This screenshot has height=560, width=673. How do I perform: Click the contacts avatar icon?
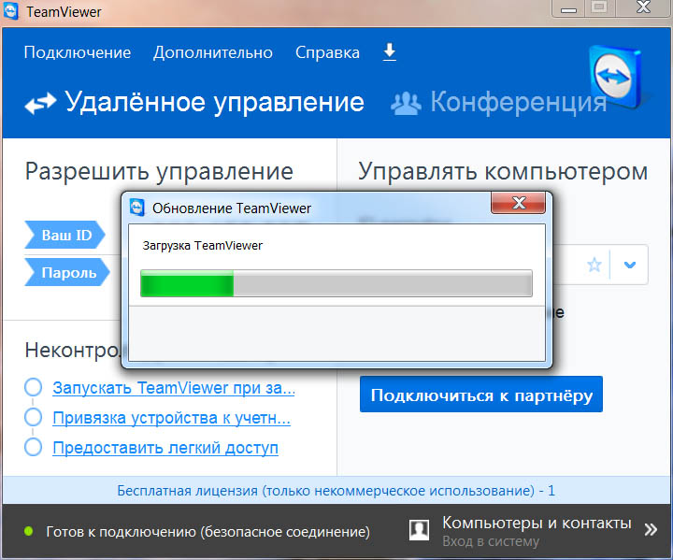[419, 530]
